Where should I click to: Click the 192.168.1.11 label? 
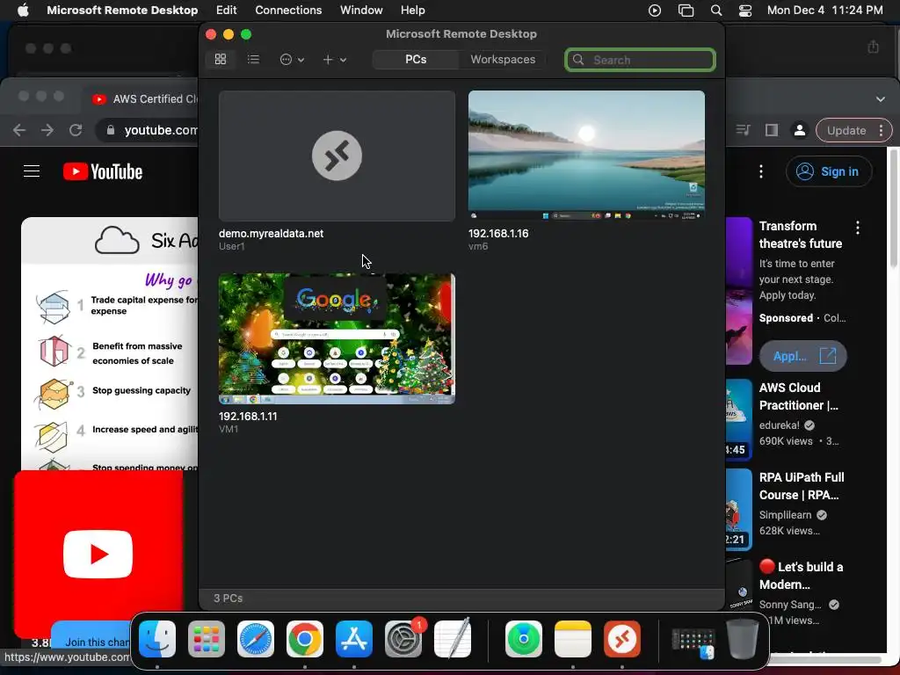click(248, 416)
